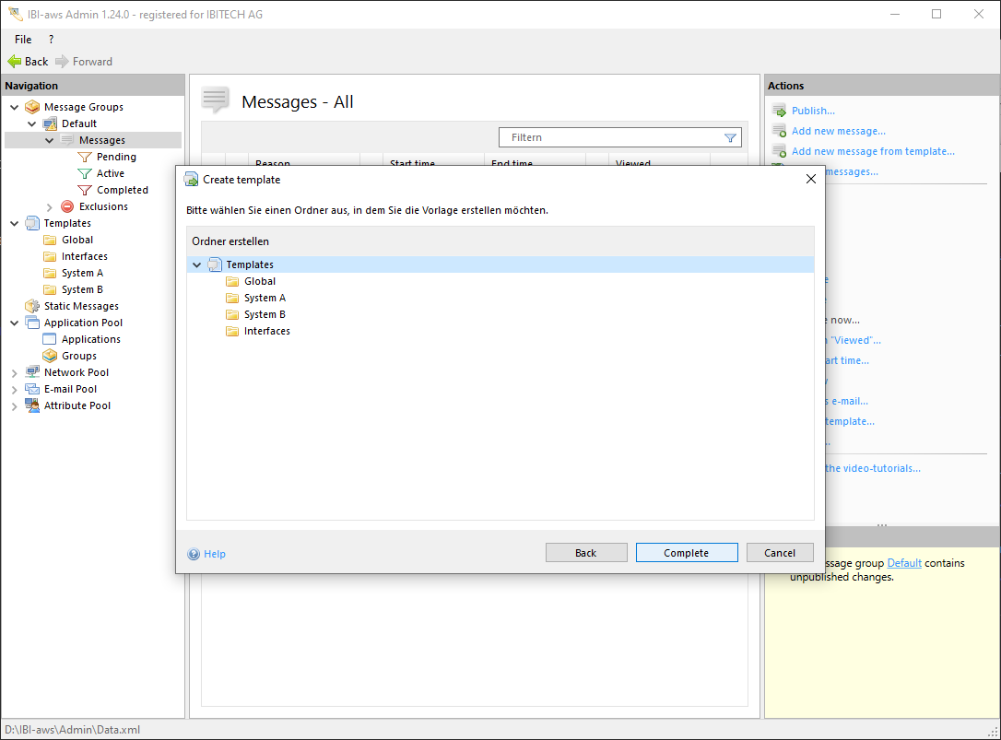Collapse the Application Pool tree node
This screenshot has height=740, width=1001.
tap(14, 323)
